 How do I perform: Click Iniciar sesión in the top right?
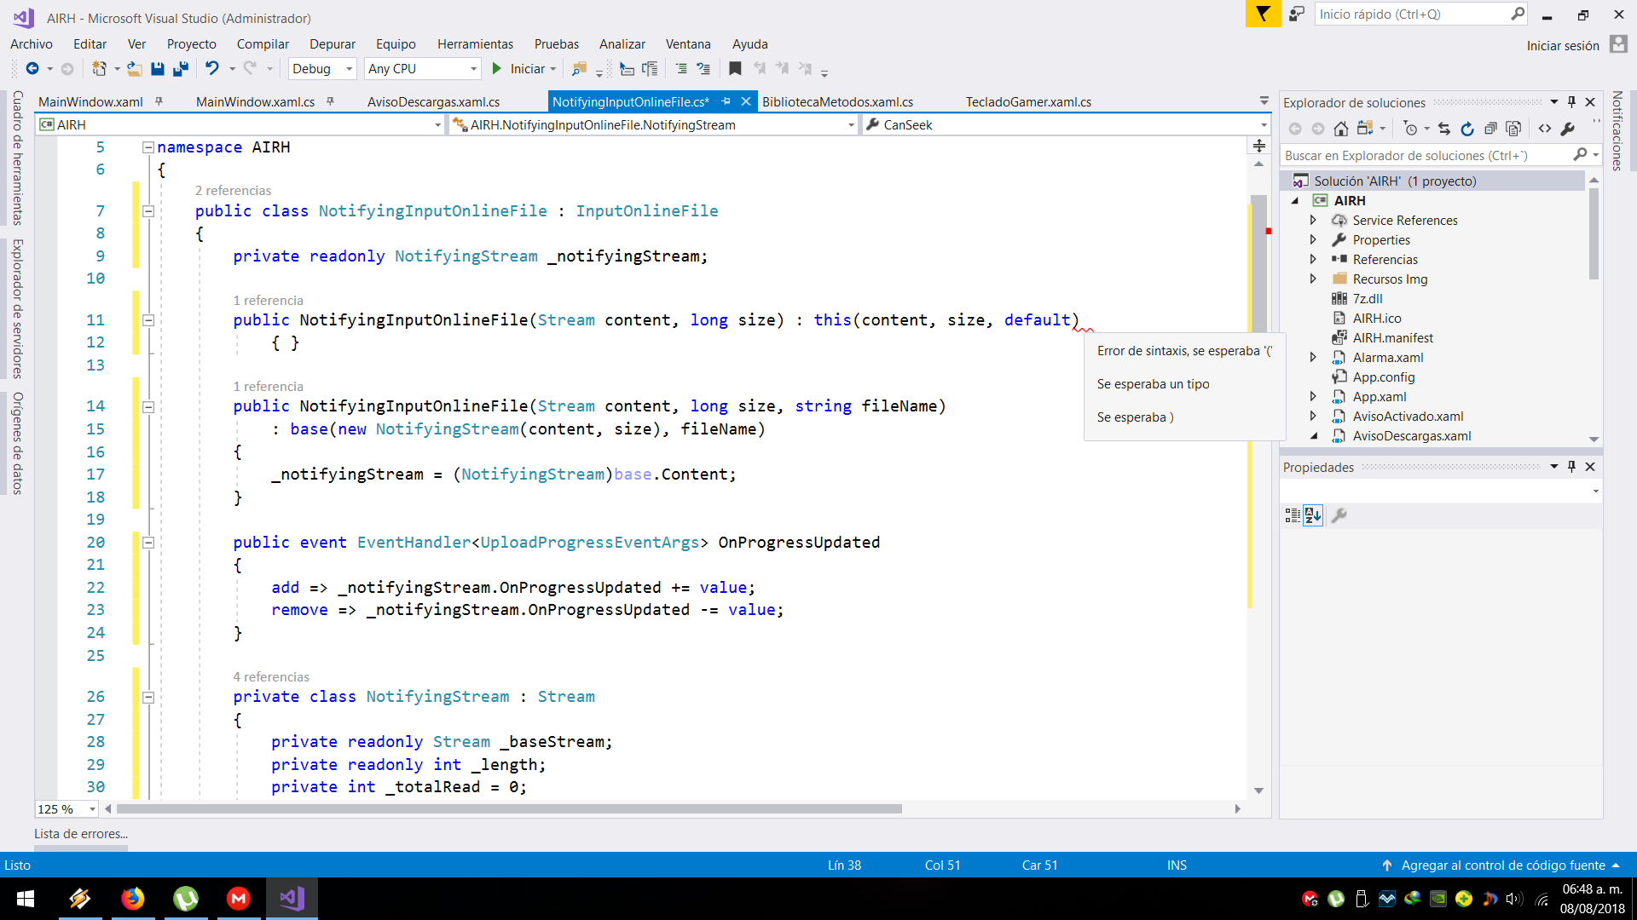point(1563,45)
